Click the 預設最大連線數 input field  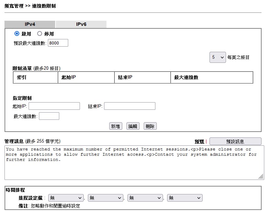click(58, 43)
